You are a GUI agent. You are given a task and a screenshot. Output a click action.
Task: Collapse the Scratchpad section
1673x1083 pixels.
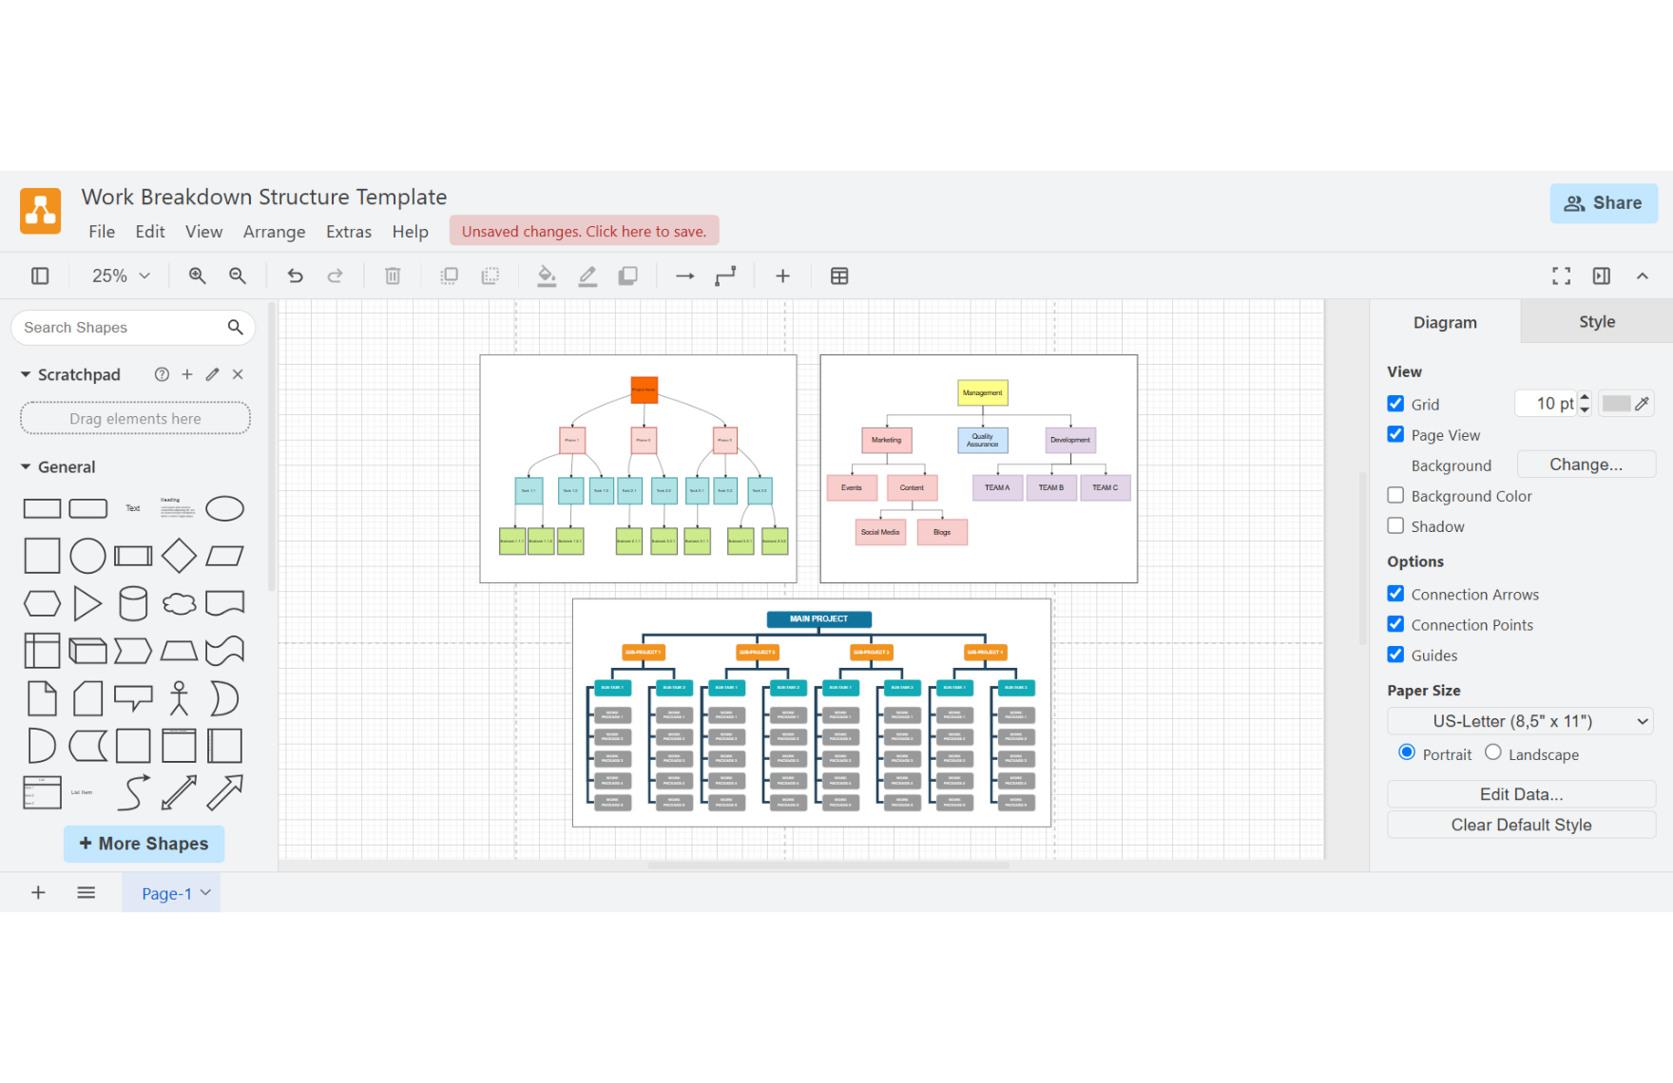26,374
